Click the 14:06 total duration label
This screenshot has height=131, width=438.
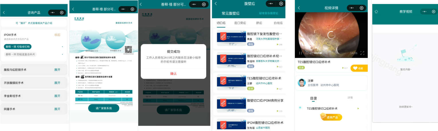pos(354,53)
